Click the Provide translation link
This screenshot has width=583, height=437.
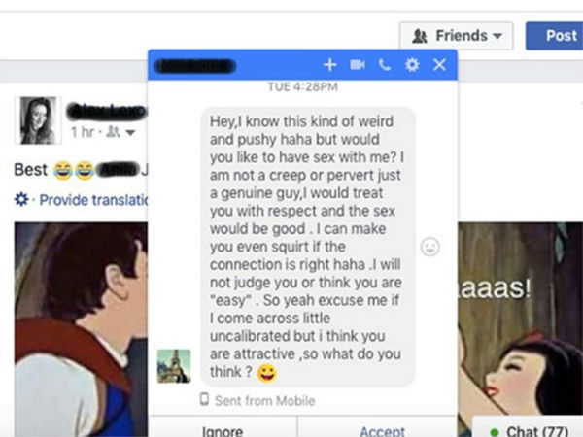93,200
